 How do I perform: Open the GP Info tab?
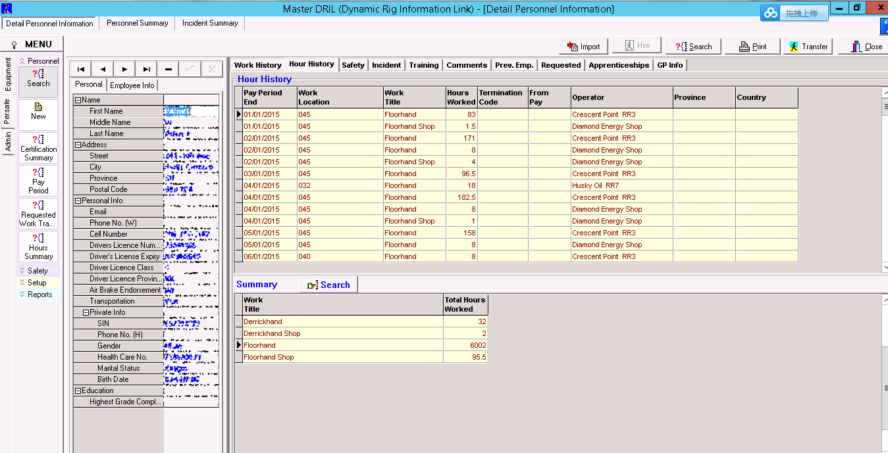(670, 65)
